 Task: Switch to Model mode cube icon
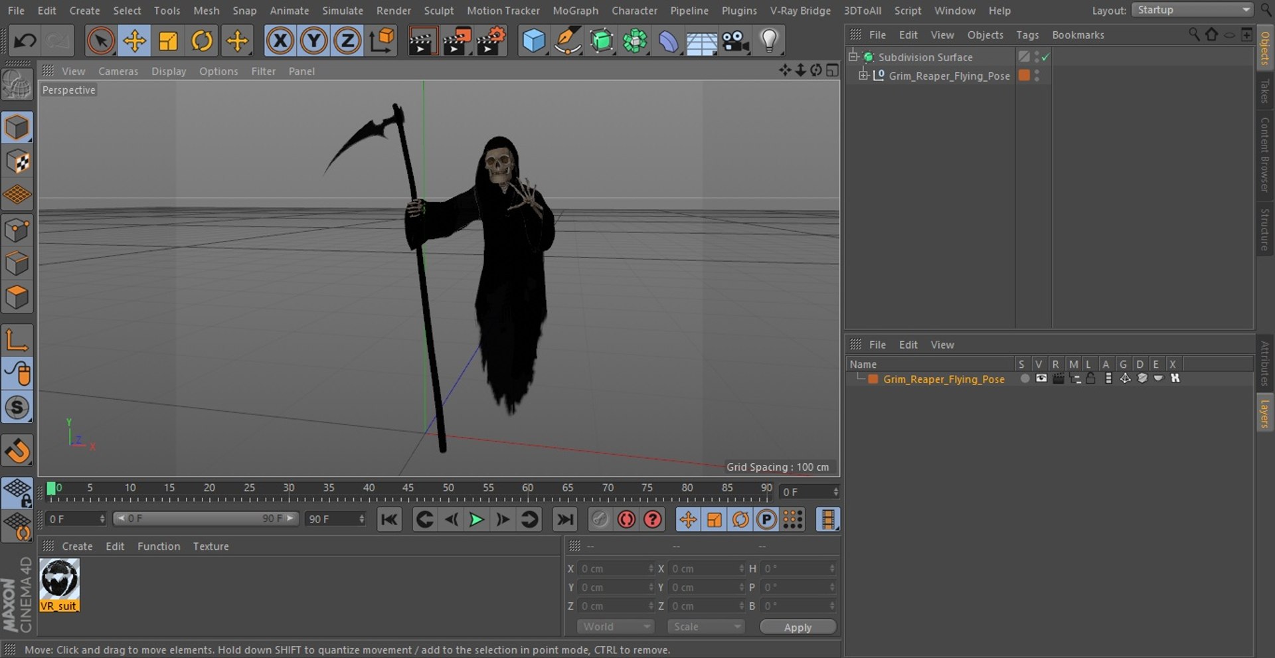pyautogui.click(x=17, y=127)
